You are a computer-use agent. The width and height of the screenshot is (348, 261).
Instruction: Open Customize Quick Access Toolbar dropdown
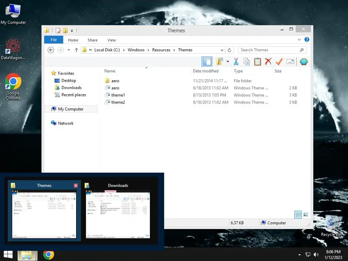(72, 31)
